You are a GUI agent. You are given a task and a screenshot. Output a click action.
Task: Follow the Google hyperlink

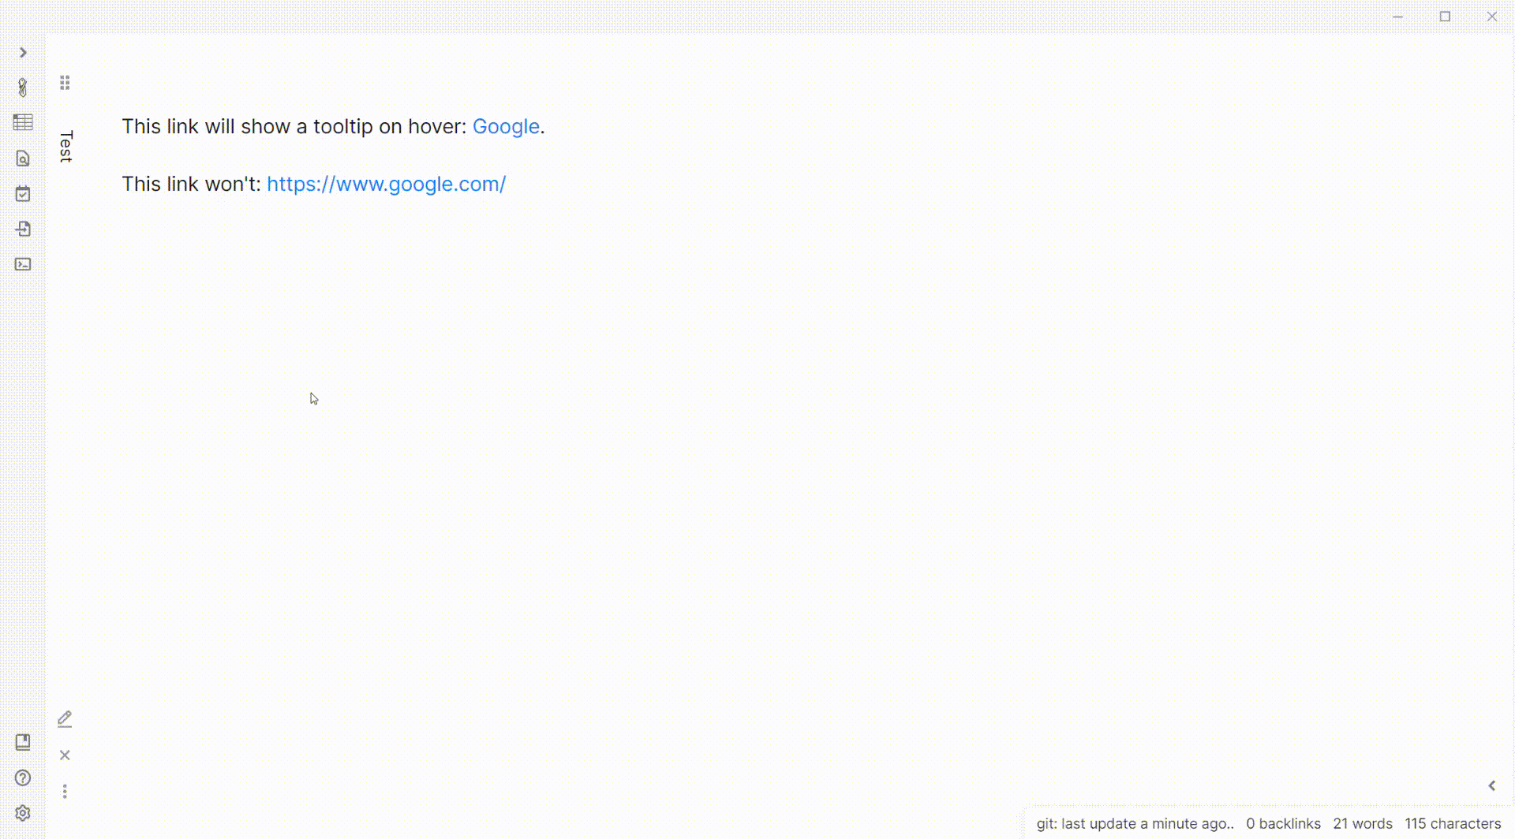tap(505, 126)
